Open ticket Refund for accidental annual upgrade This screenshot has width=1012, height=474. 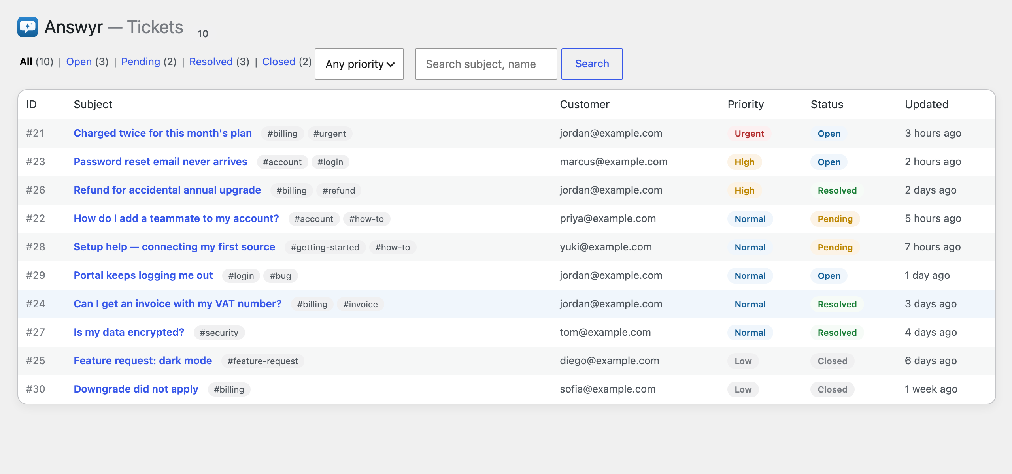(167, 190)
